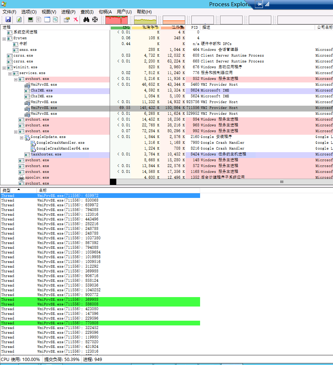Screen dimensions: 333x365
Task: Click the red CPU usage graph
Action: [117, 20]
